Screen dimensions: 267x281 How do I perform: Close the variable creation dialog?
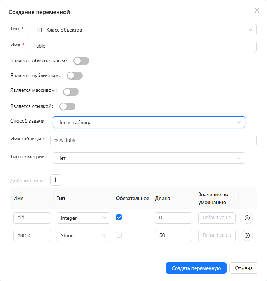(x=257, y=10)
